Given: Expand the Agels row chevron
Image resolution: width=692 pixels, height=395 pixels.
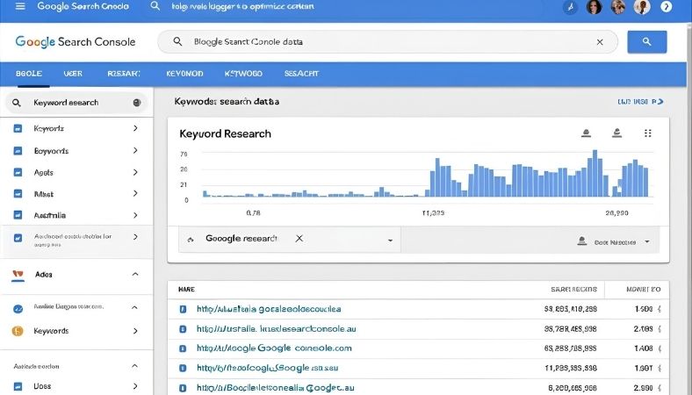Looking at the screenshot, I should click(135, 172).
